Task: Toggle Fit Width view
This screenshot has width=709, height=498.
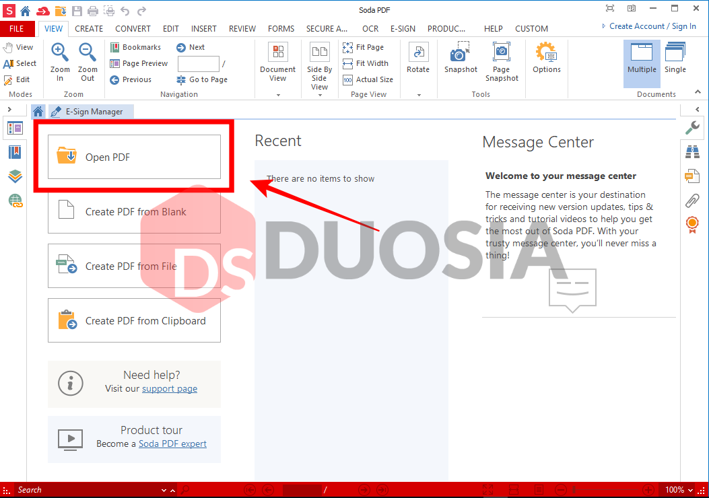Action: [x=366, y=63]
